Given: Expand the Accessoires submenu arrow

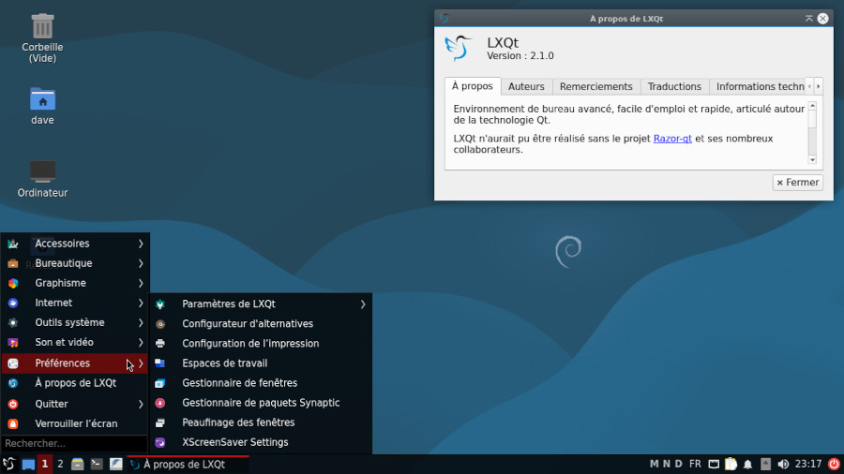Looking at the screenshot, I should click(x=141, y=244).
